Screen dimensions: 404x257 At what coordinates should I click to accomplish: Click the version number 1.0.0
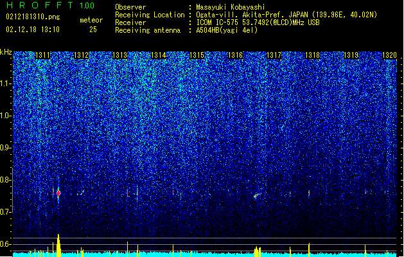[x=87, y=5]
